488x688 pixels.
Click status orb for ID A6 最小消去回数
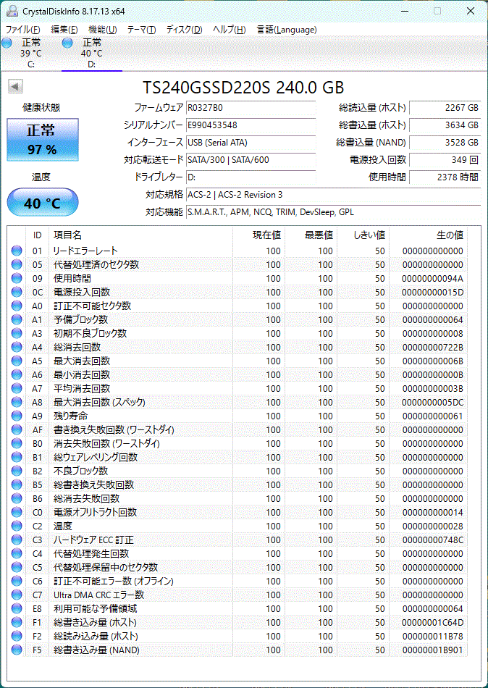(17, 374)
